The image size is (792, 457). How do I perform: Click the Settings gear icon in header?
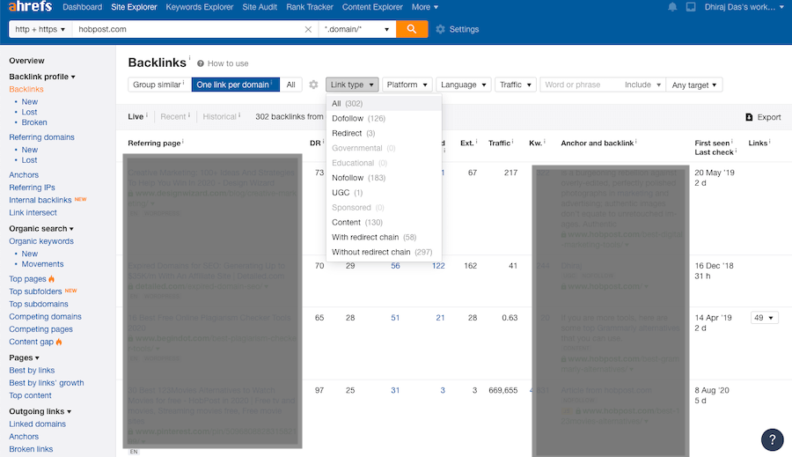tap(441, 29)
